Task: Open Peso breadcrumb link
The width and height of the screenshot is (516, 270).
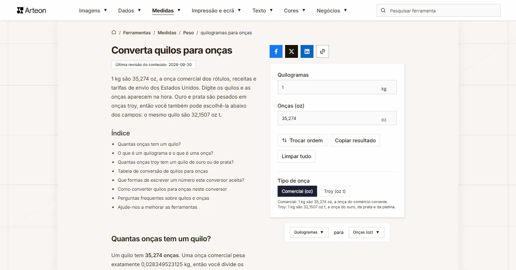Action: click(188, 33)
